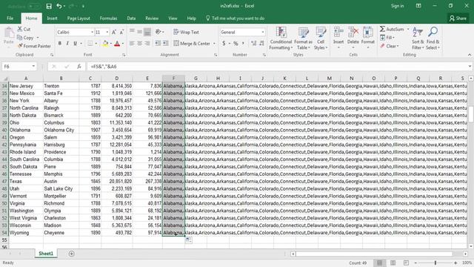Open Sort & Filter menu
This screenshot has width=474, height=267.
418,39
